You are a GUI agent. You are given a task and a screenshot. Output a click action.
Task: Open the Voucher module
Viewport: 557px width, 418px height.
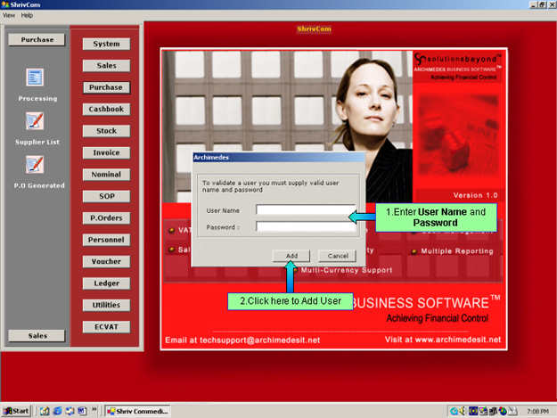(106, 261)
